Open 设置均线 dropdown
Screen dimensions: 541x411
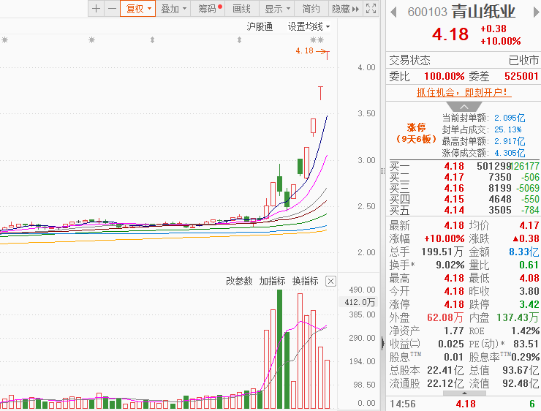click(309, 26)
